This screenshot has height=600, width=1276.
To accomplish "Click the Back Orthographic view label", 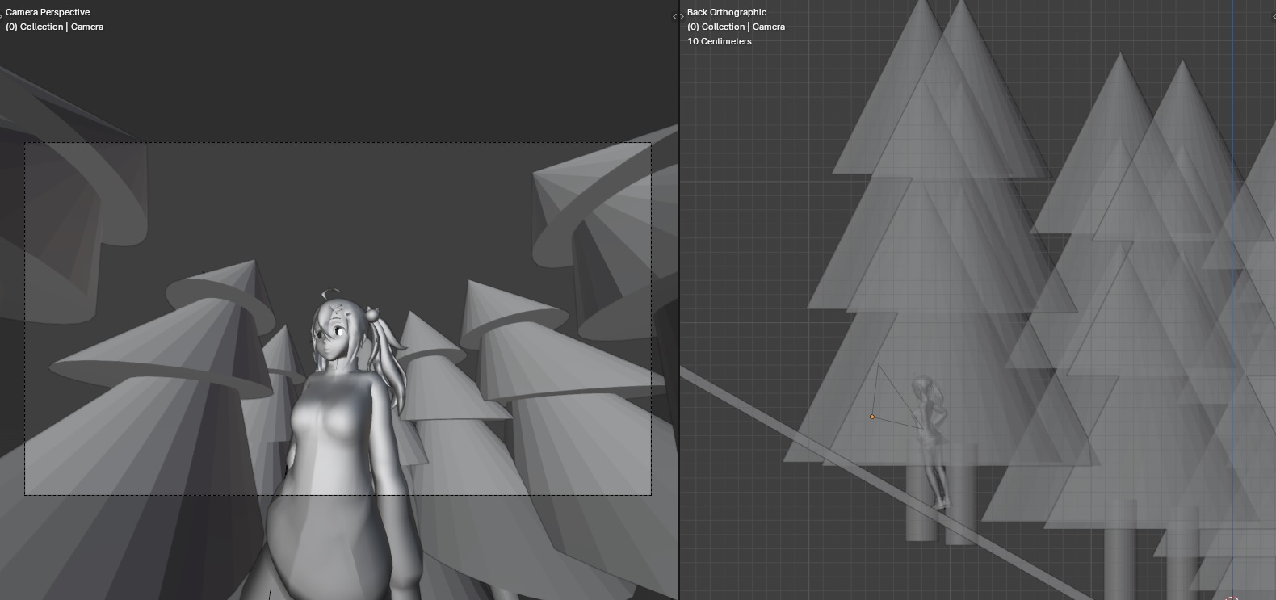I will pos(727,12).
